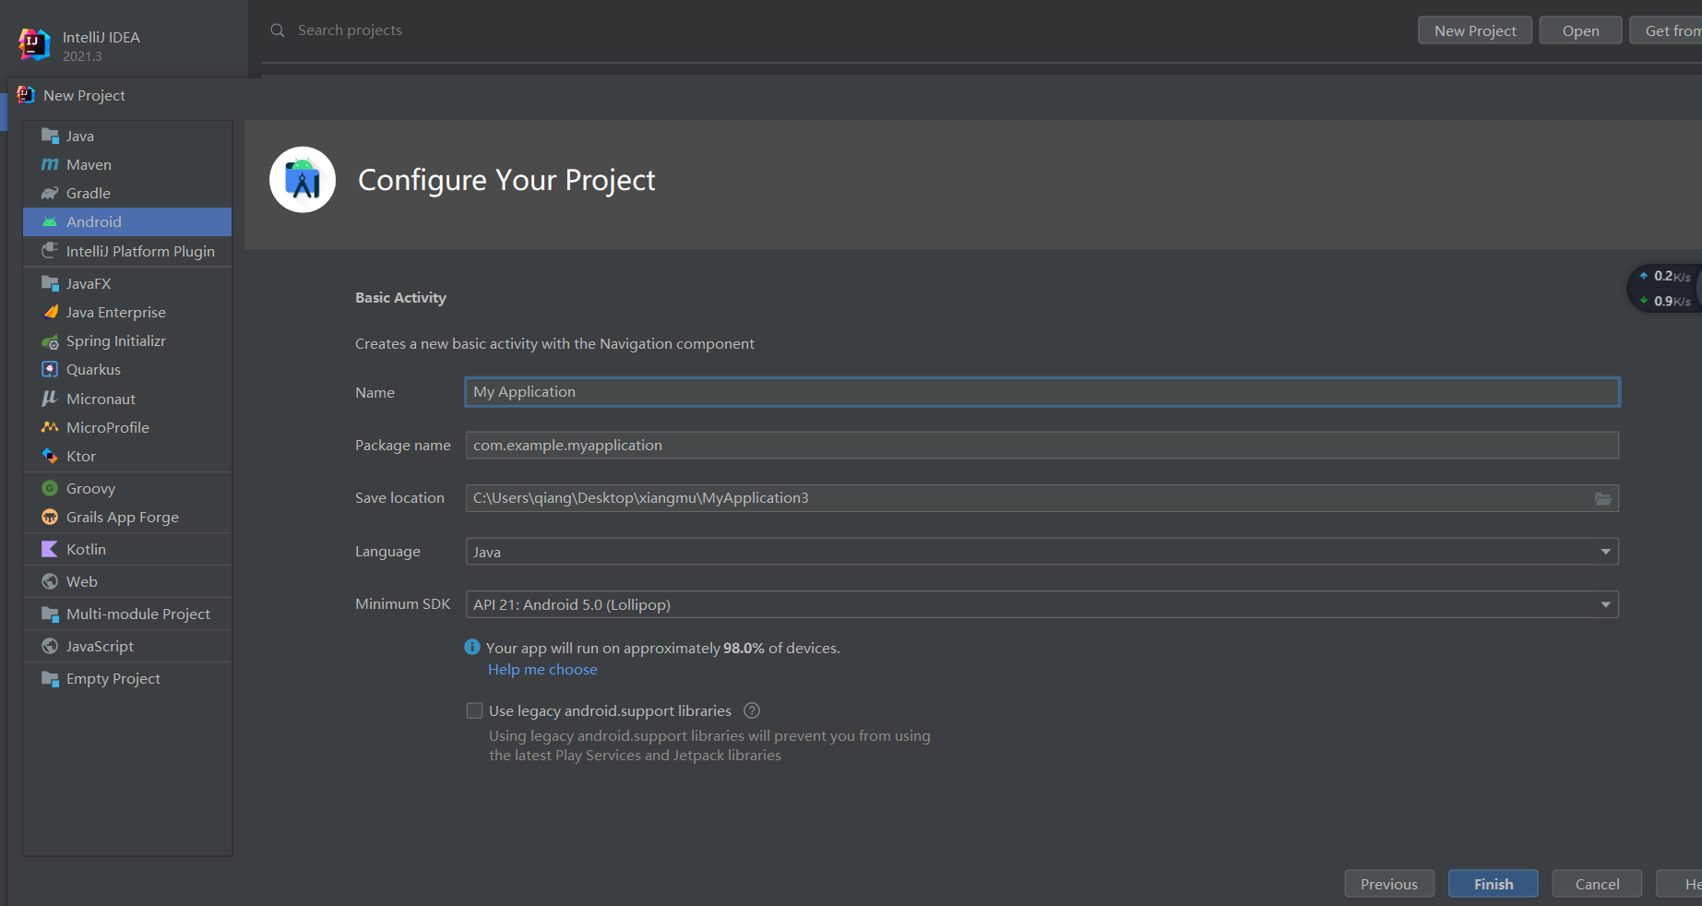Pick Spring Initializr from the list

127,341
